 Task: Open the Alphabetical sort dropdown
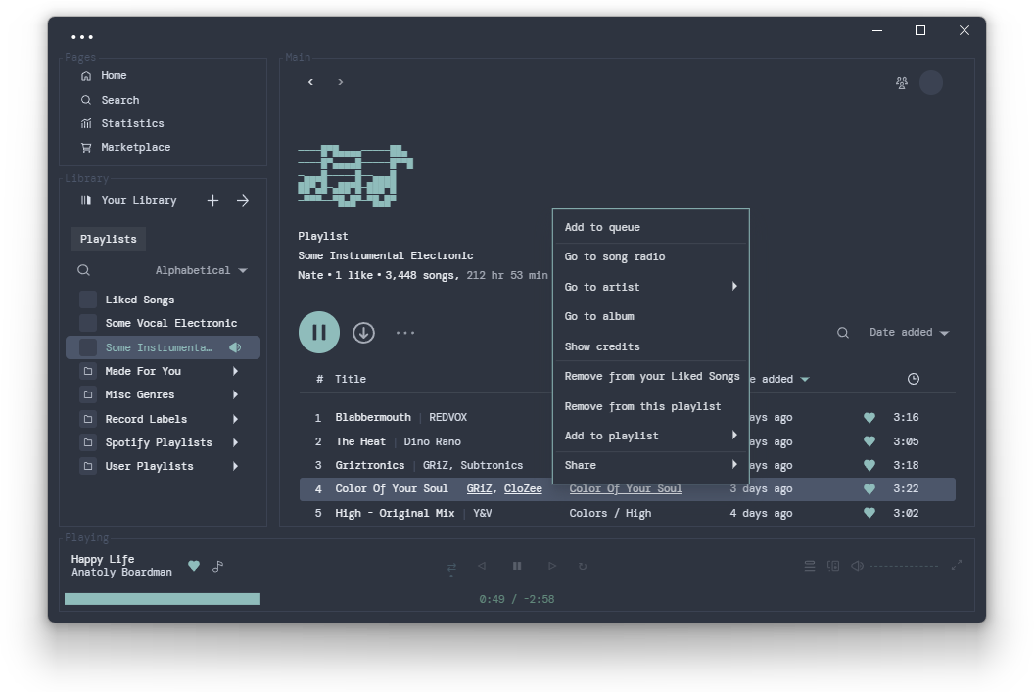click(x=201, y=271)
